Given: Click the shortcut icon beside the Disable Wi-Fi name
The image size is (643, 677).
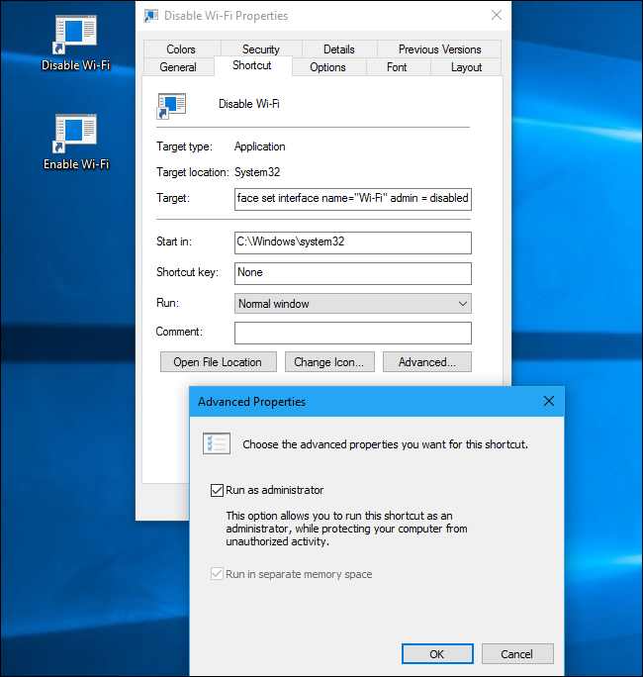Looking at the screenshot, I should click(x=171, y=106).
